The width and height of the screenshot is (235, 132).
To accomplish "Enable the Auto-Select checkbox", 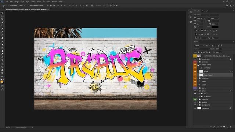I will pyautogui.click(x=9, y=5).
